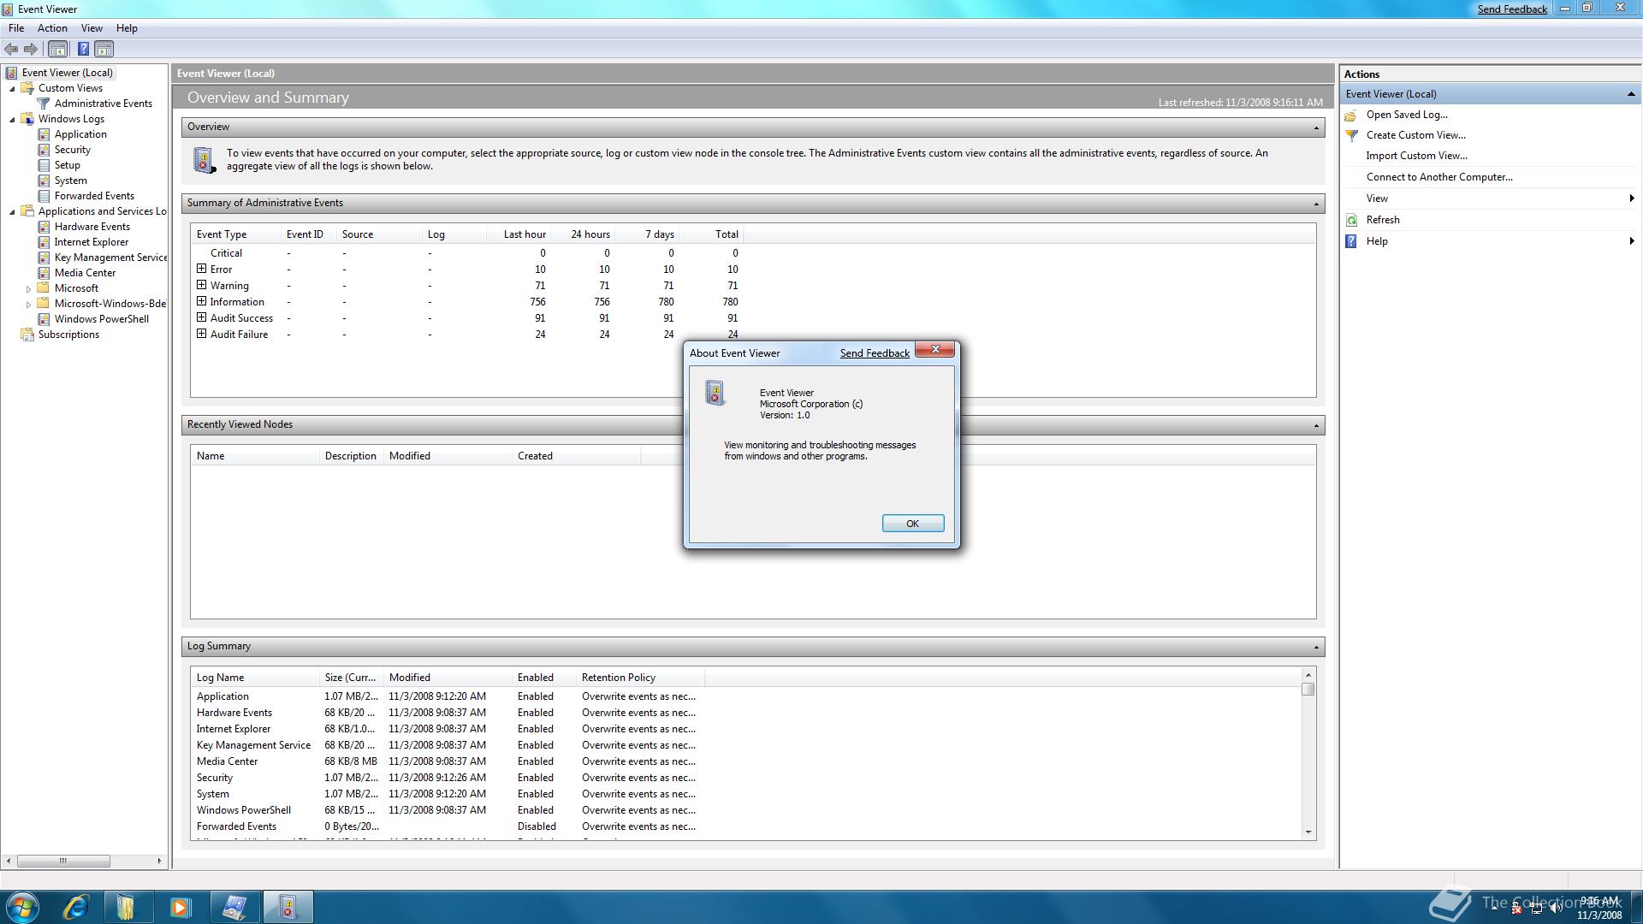1643x924 pixels.
Task: Click the blue Help toolbar icon
Action: click(83, 49)
